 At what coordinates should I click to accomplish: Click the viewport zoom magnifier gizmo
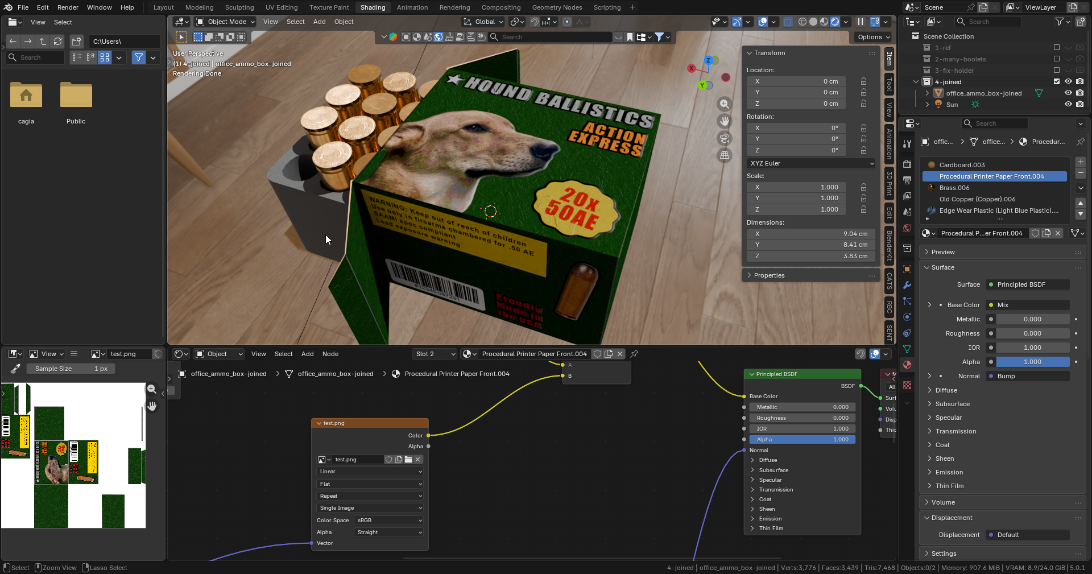(725, 104)
